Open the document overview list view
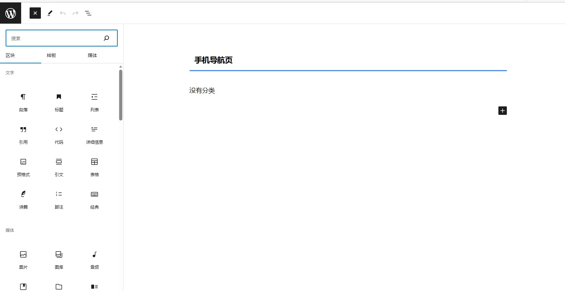This screenshot has width=565, height=291. click(x=88, y=13)
